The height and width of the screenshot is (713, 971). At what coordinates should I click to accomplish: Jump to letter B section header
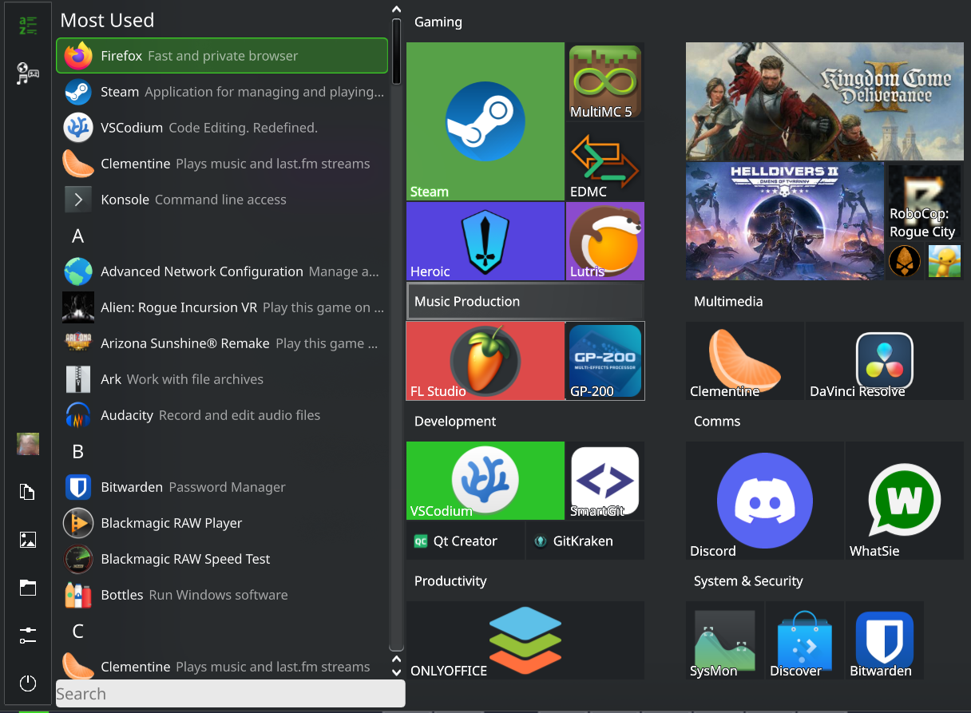(77, 452)
